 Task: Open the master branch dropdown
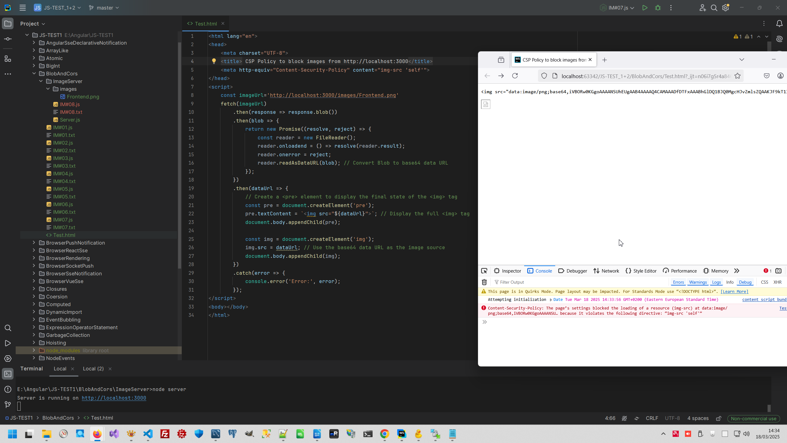click(x=104, y=8)
